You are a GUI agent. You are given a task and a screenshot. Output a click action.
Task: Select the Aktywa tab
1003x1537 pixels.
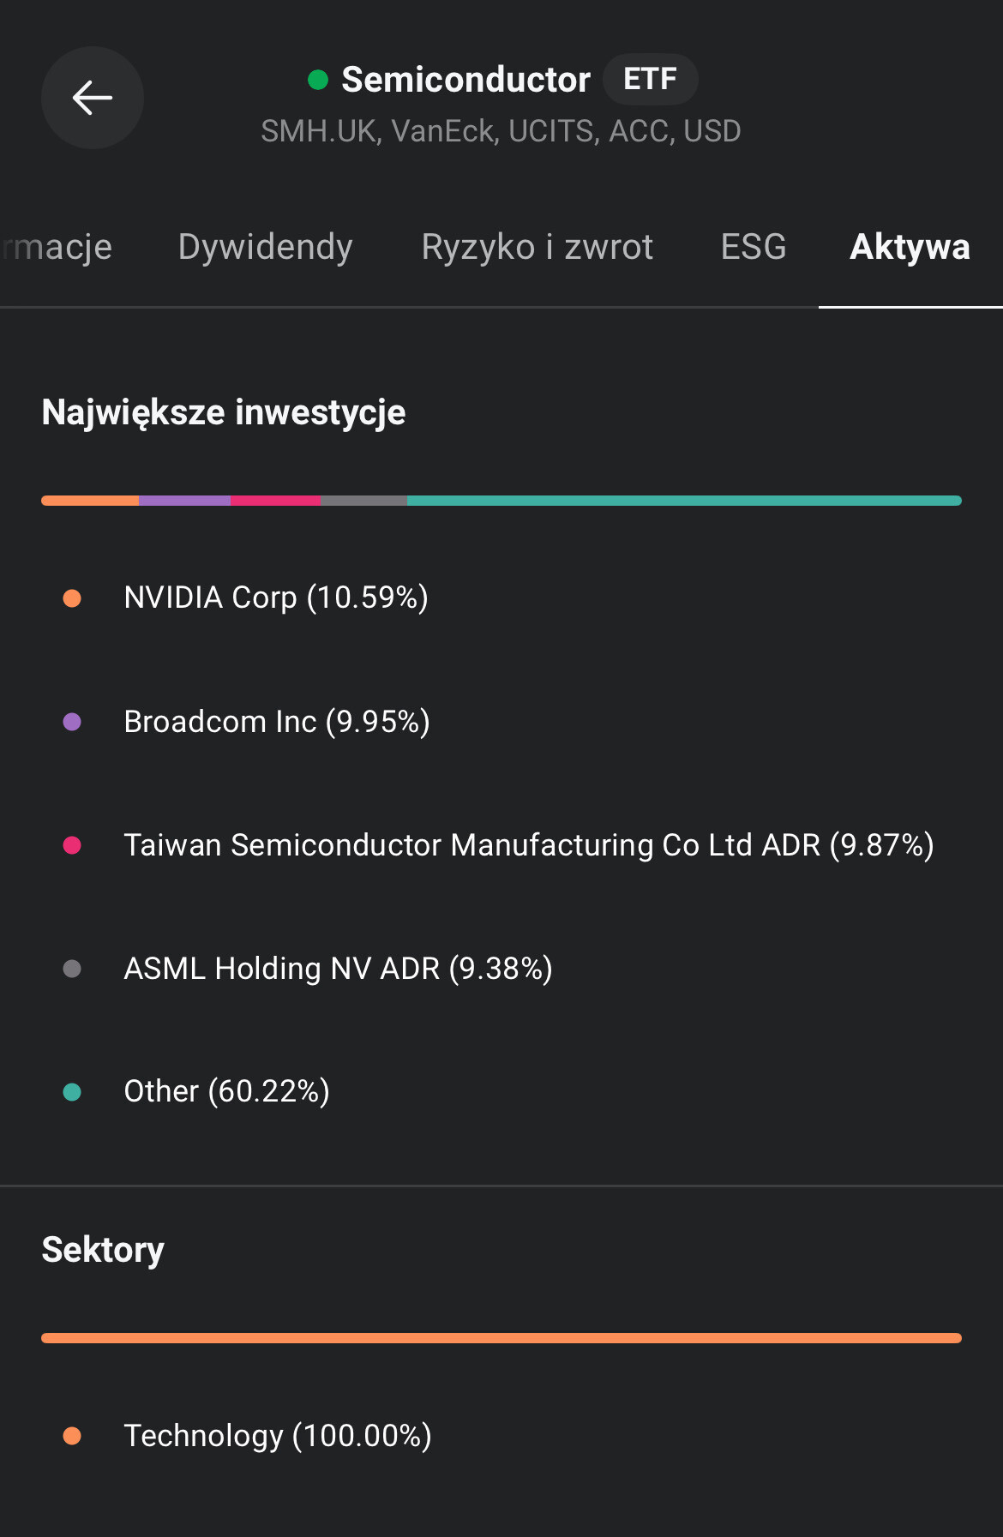click(x=910, y=247)
